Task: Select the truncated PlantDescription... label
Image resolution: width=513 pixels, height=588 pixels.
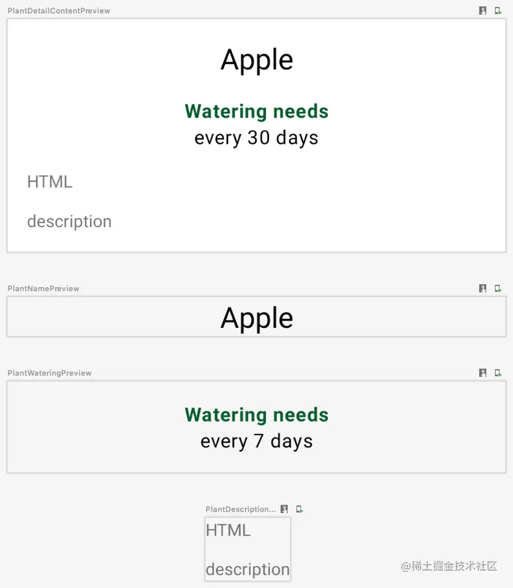Action: [x=240, y=509]
